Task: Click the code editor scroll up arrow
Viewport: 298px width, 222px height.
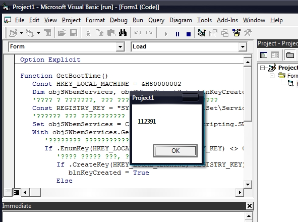Action: point(248,62)
